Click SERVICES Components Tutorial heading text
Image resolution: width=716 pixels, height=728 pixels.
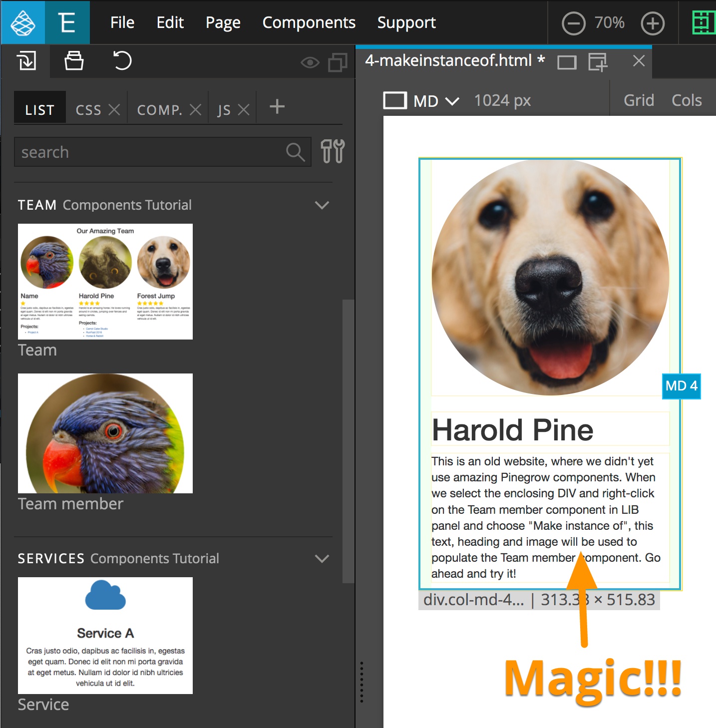(118, 559)
